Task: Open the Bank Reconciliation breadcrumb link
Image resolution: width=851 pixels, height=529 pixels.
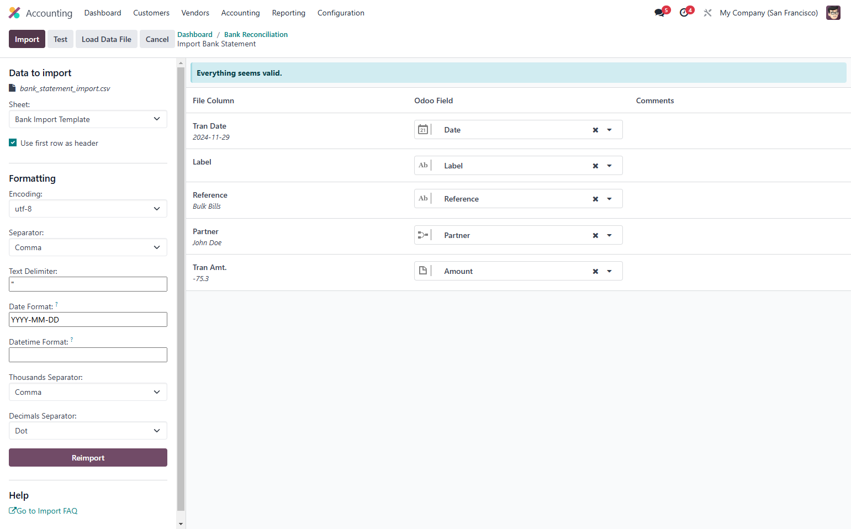Action: pos(256,34)
